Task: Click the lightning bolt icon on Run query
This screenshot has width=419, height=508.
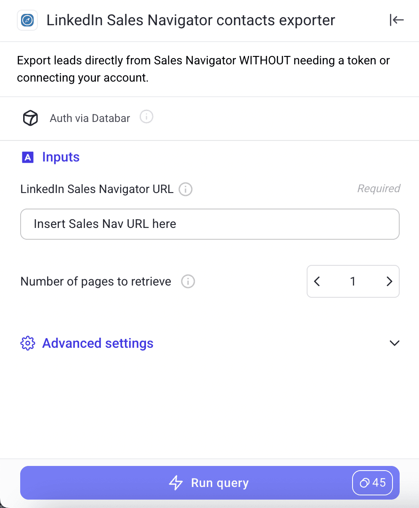Action: [x=176, y=483]
